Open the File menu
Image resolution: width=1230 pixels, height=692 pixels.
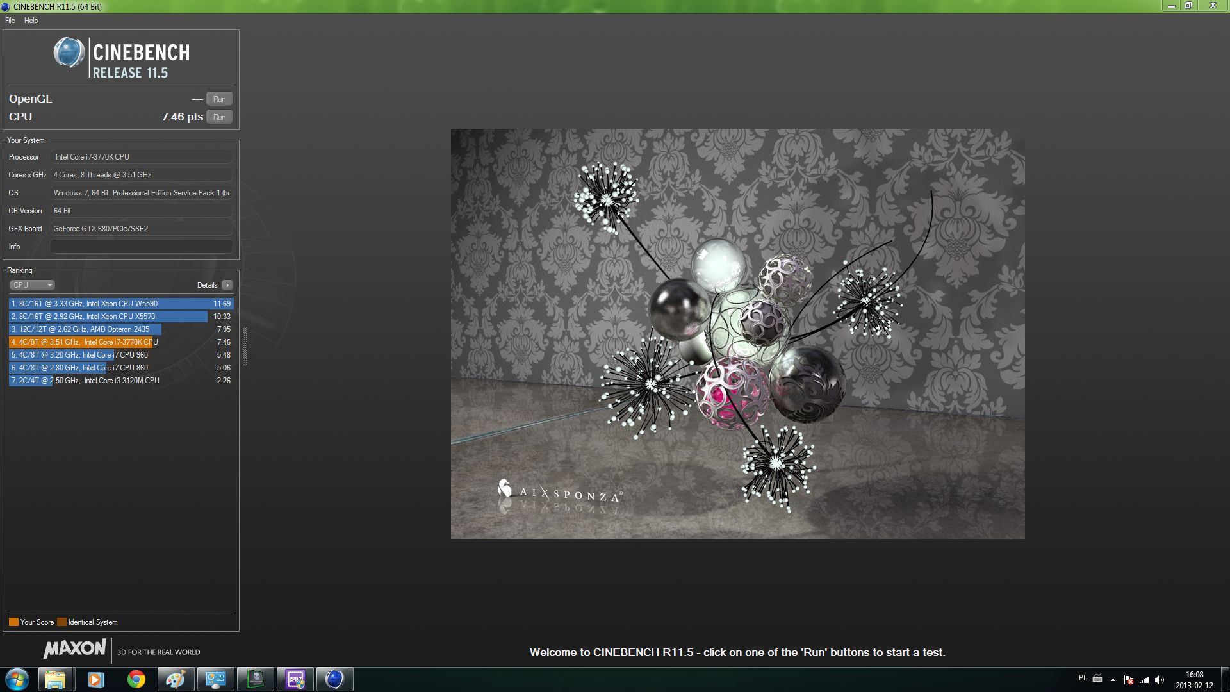point(10,21)
